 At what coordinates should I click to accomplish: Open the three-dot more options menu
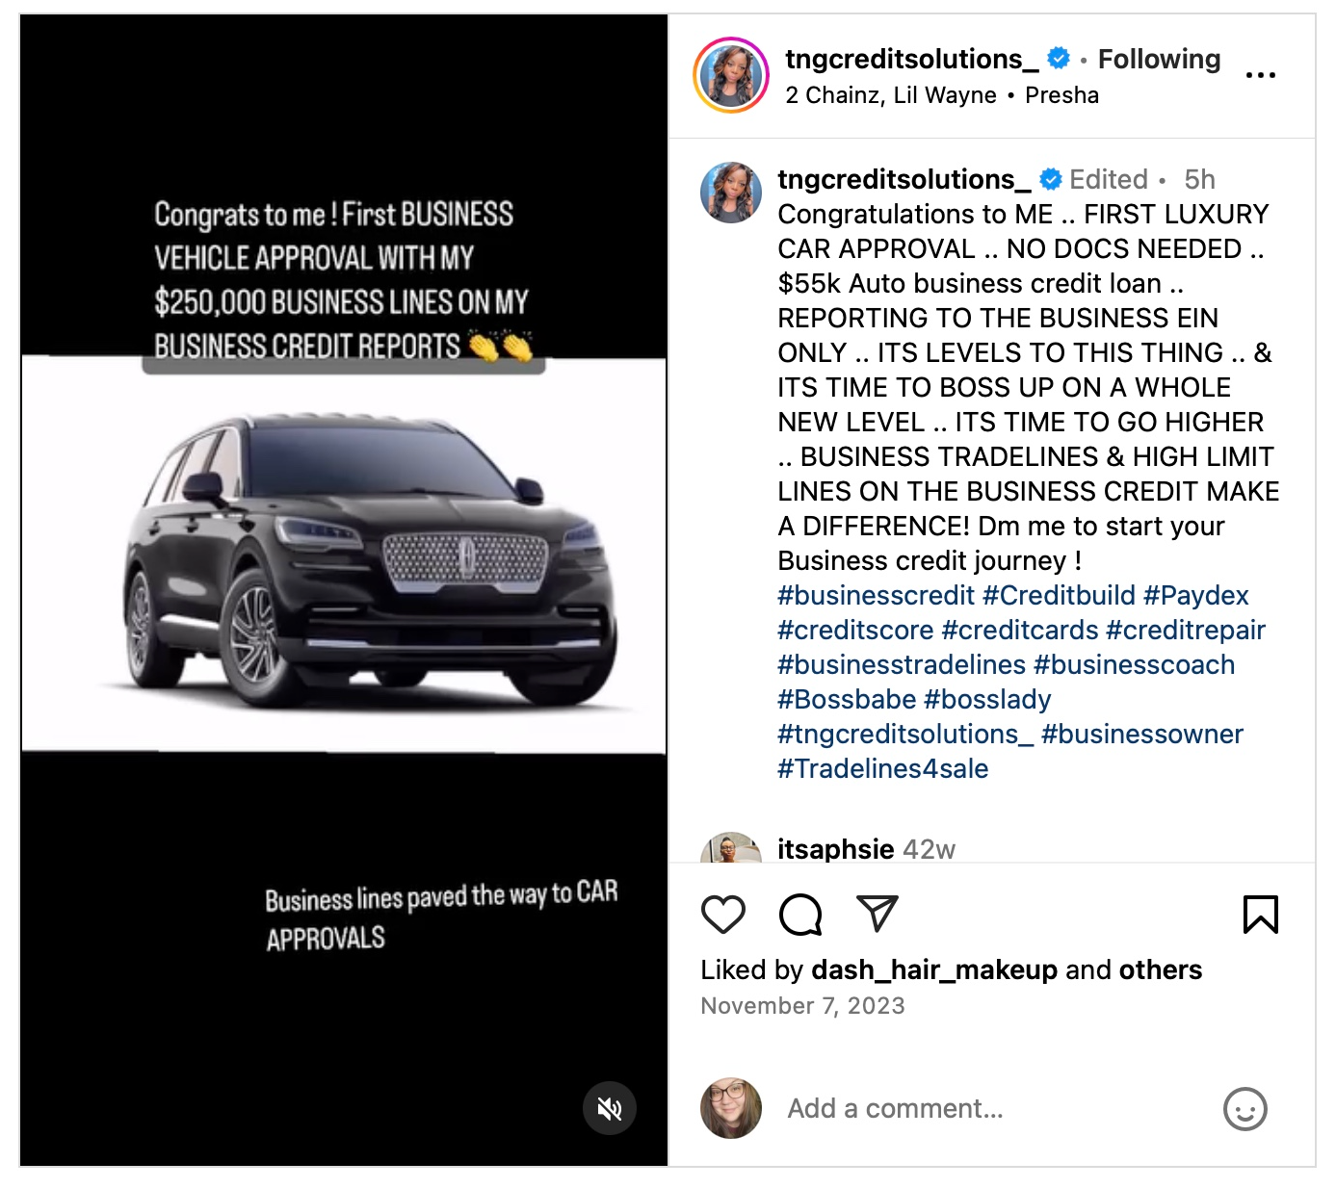point(1260,75)
